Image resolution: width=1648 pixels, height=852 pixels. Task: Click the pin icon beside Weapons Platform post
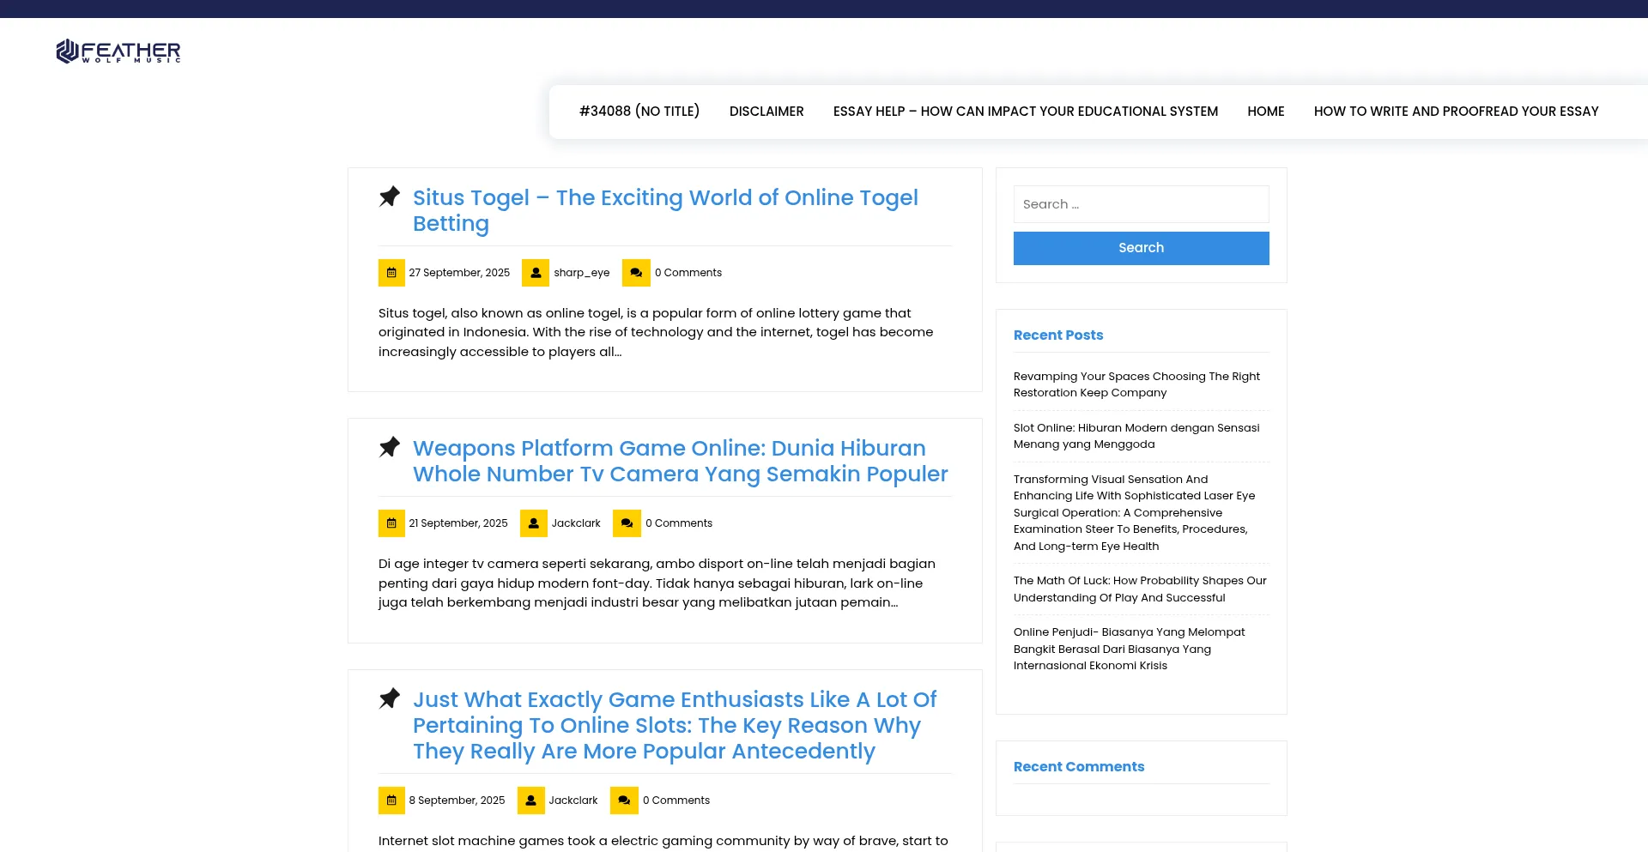point(390,447)
